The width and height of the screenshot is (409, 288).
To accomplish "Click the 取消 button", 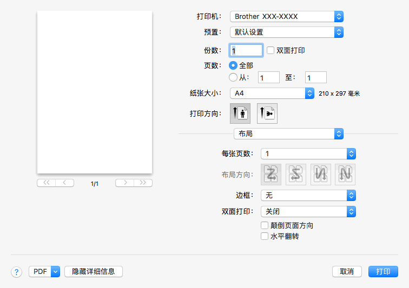I will (347, 272).
